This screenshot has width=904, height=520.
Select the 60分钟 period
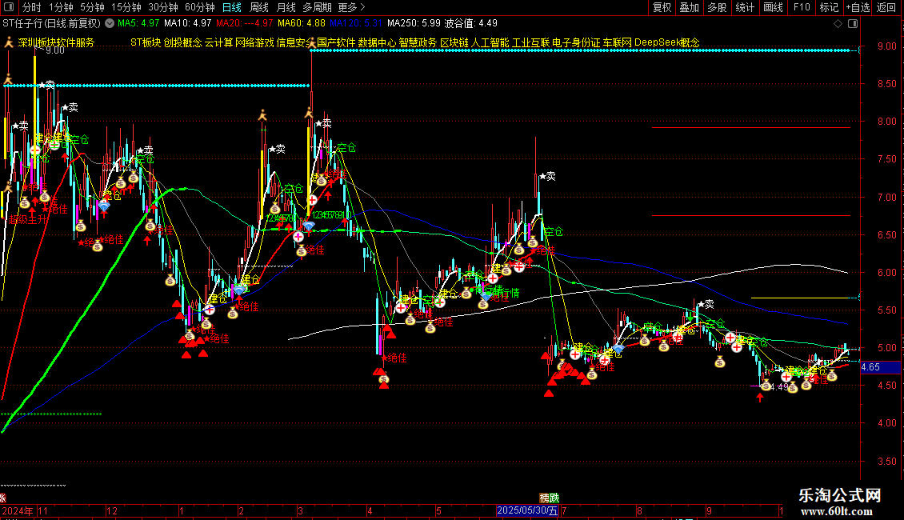pyautogui.click(x=200, y=7)
